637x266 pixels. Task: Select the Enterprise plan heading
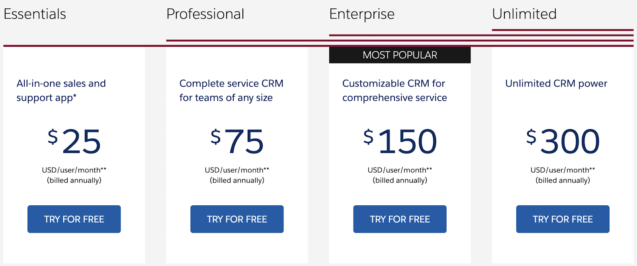(361, 15)
